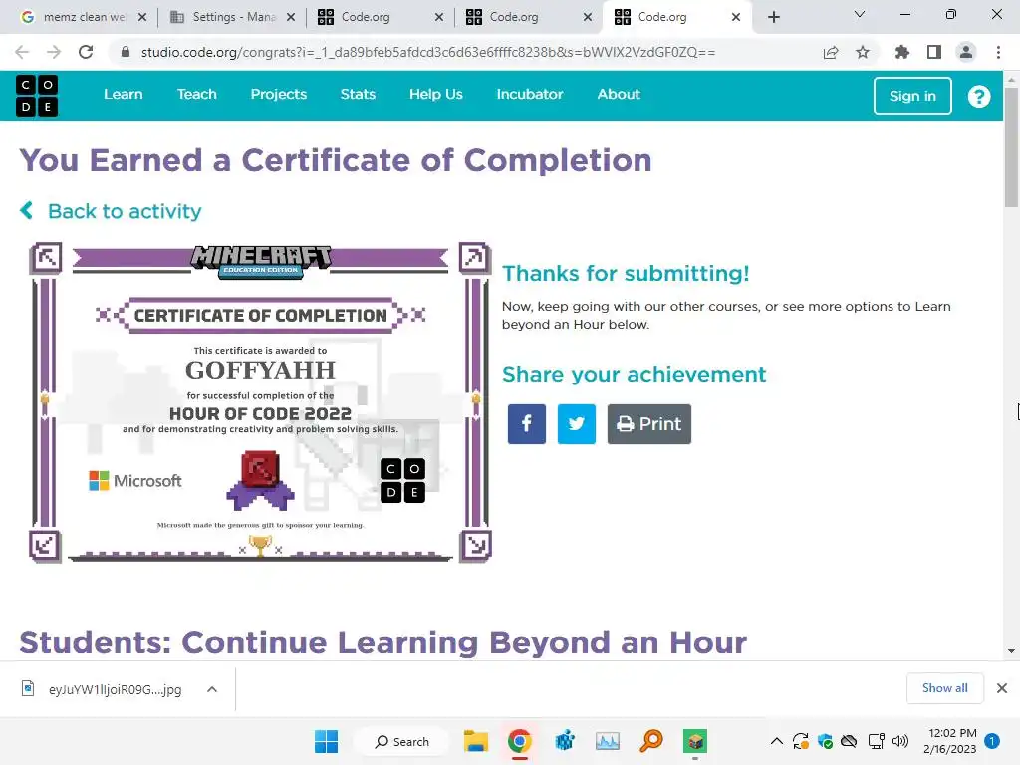This screenshot has height=765, width=1020.
Task: Open the Stats menu item
Action: [358, 94]
